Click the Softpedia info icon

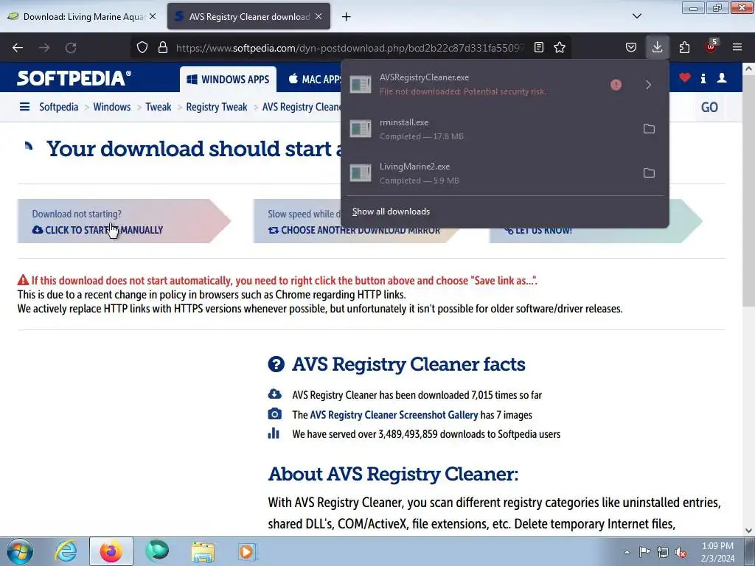tap(703, 78)
